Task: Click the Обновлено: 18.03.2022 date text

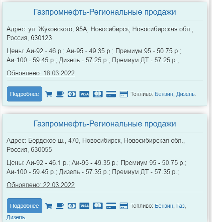Action: [40, 73]
